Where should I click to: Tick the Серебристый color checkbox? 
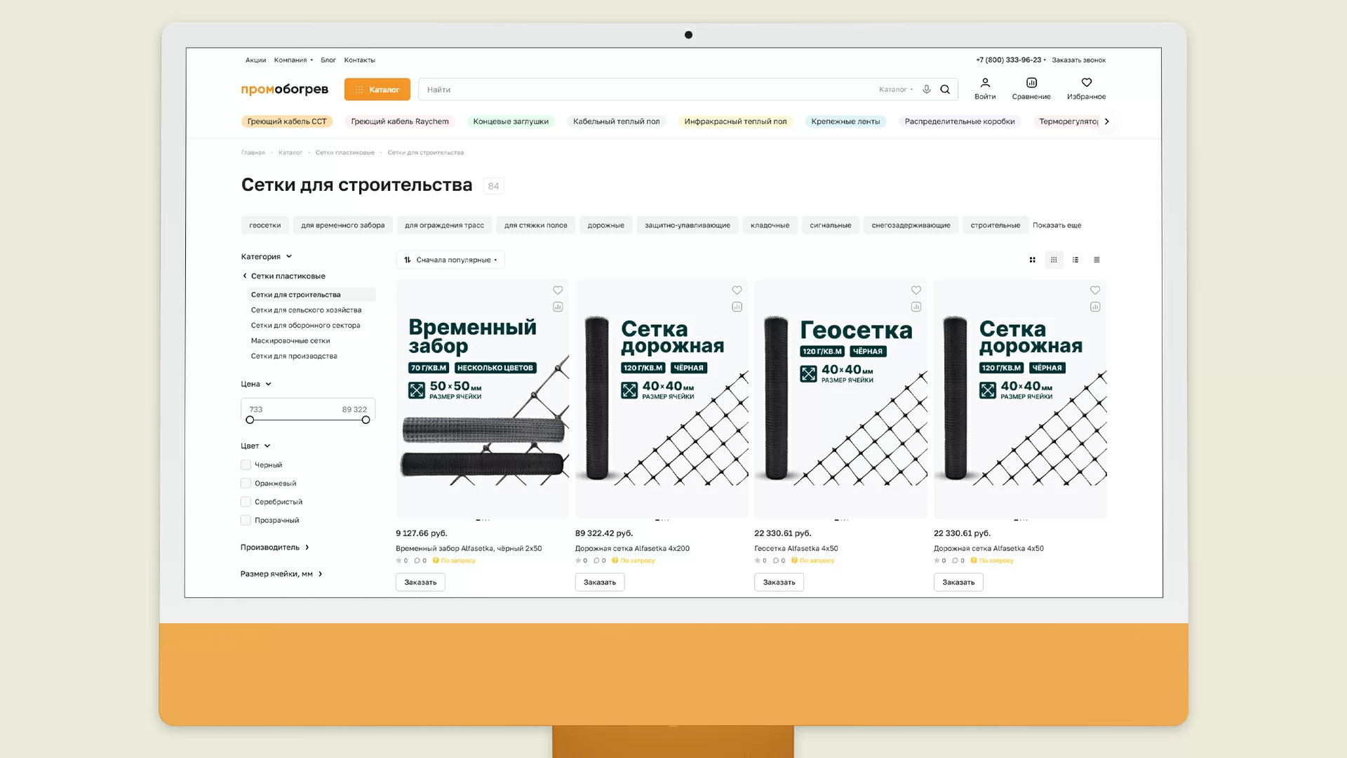pos(246,502)
